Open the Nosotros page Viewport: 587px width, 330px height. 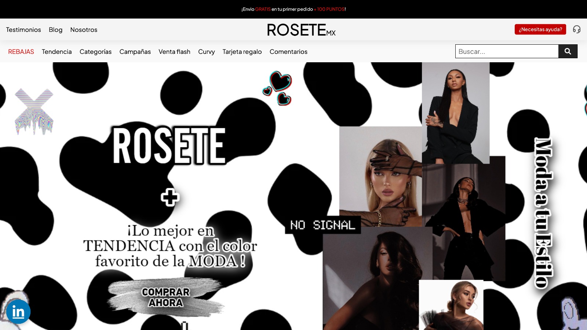pos(84,30)
